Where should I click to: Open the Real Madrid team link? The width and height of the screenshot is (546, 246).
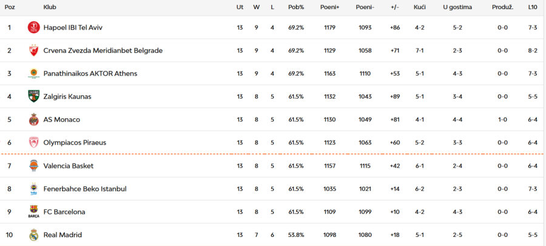point(62,234)
